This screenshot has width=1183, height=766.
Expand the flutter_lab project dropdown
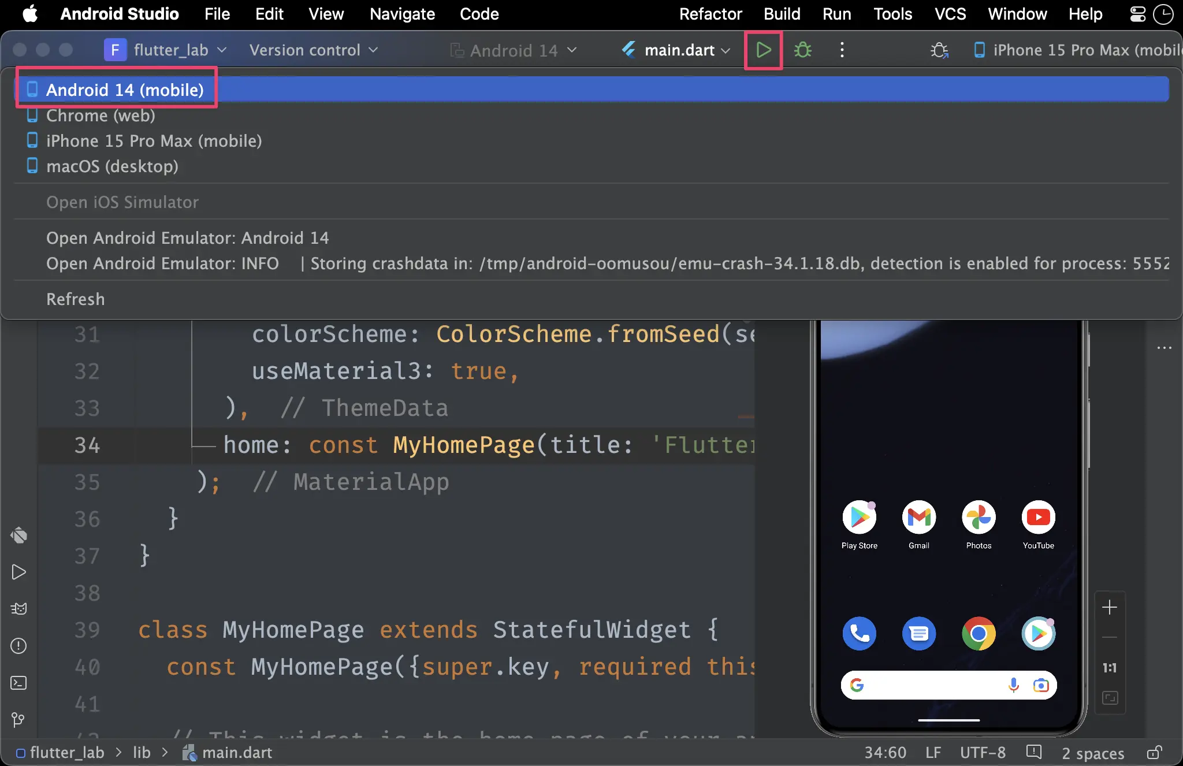166,50
